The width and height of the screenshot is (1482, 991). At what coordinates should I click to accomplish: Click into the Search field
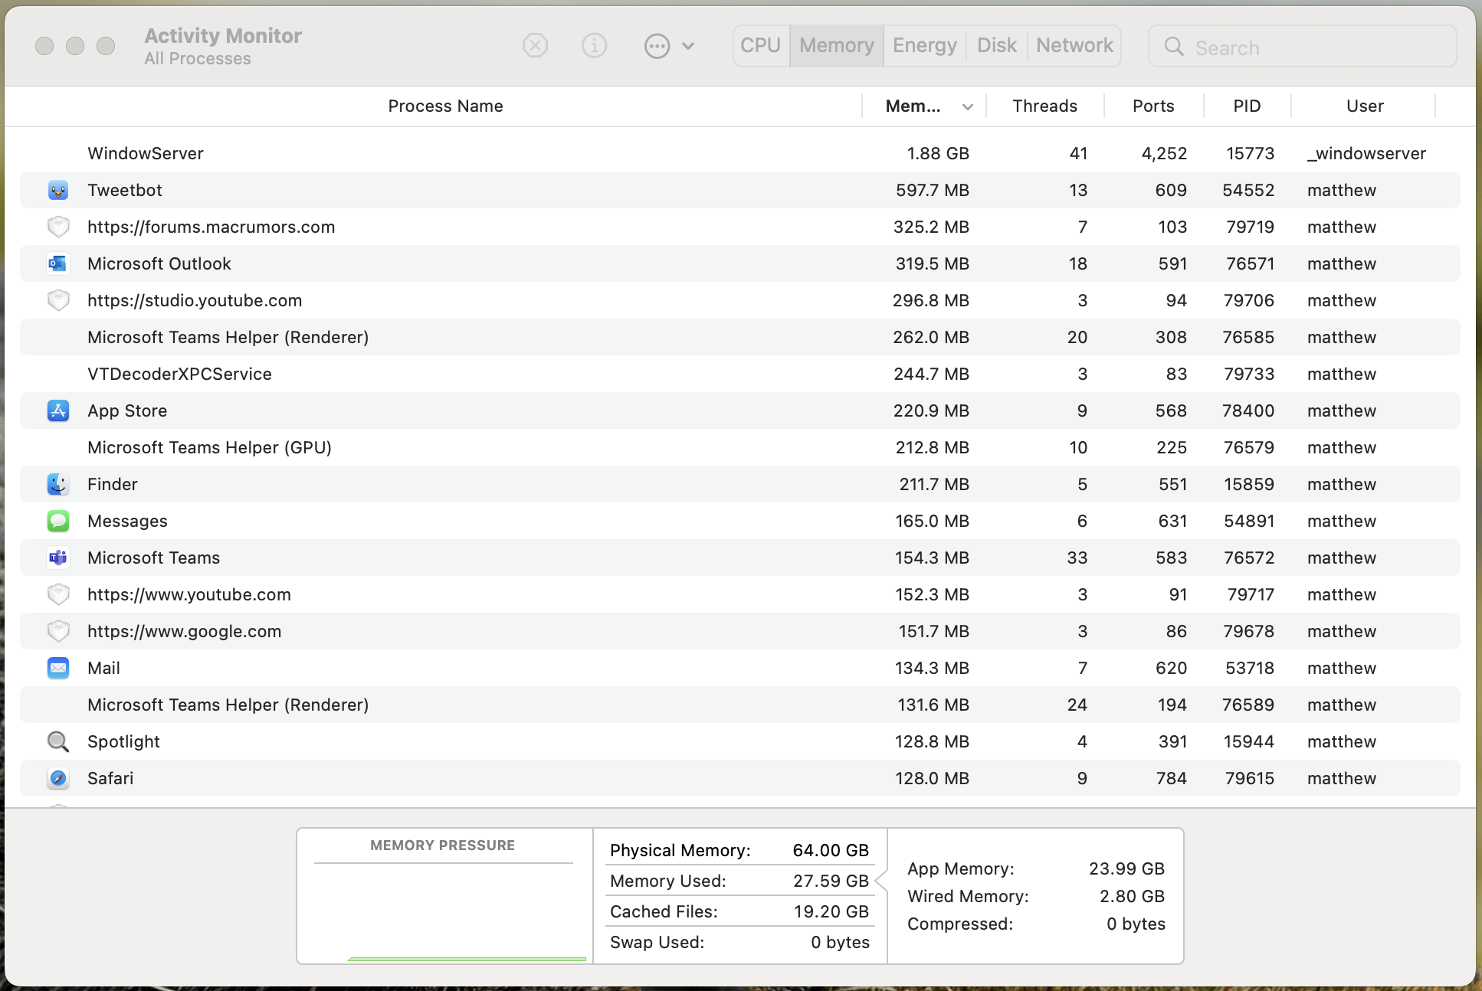(1303, 47)
